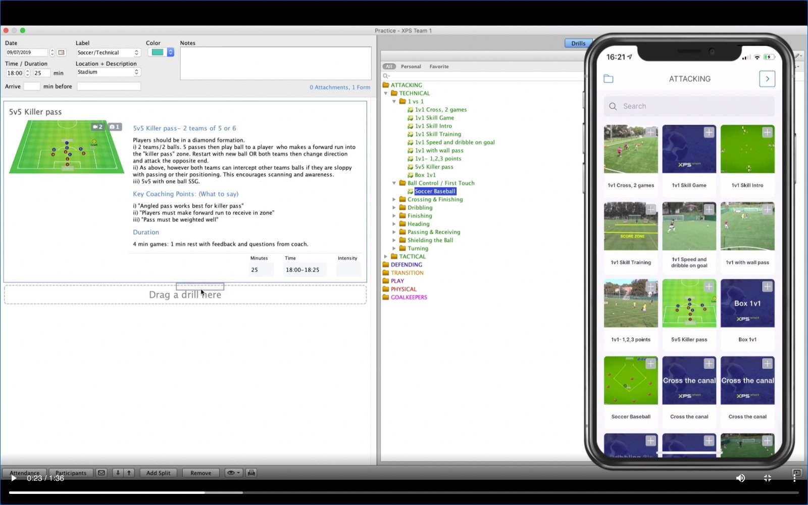The height and width of the screenshot is (505, 808).
Task: Collapse Ball Control / First Touch folder
Action: [x=394, y=183]
